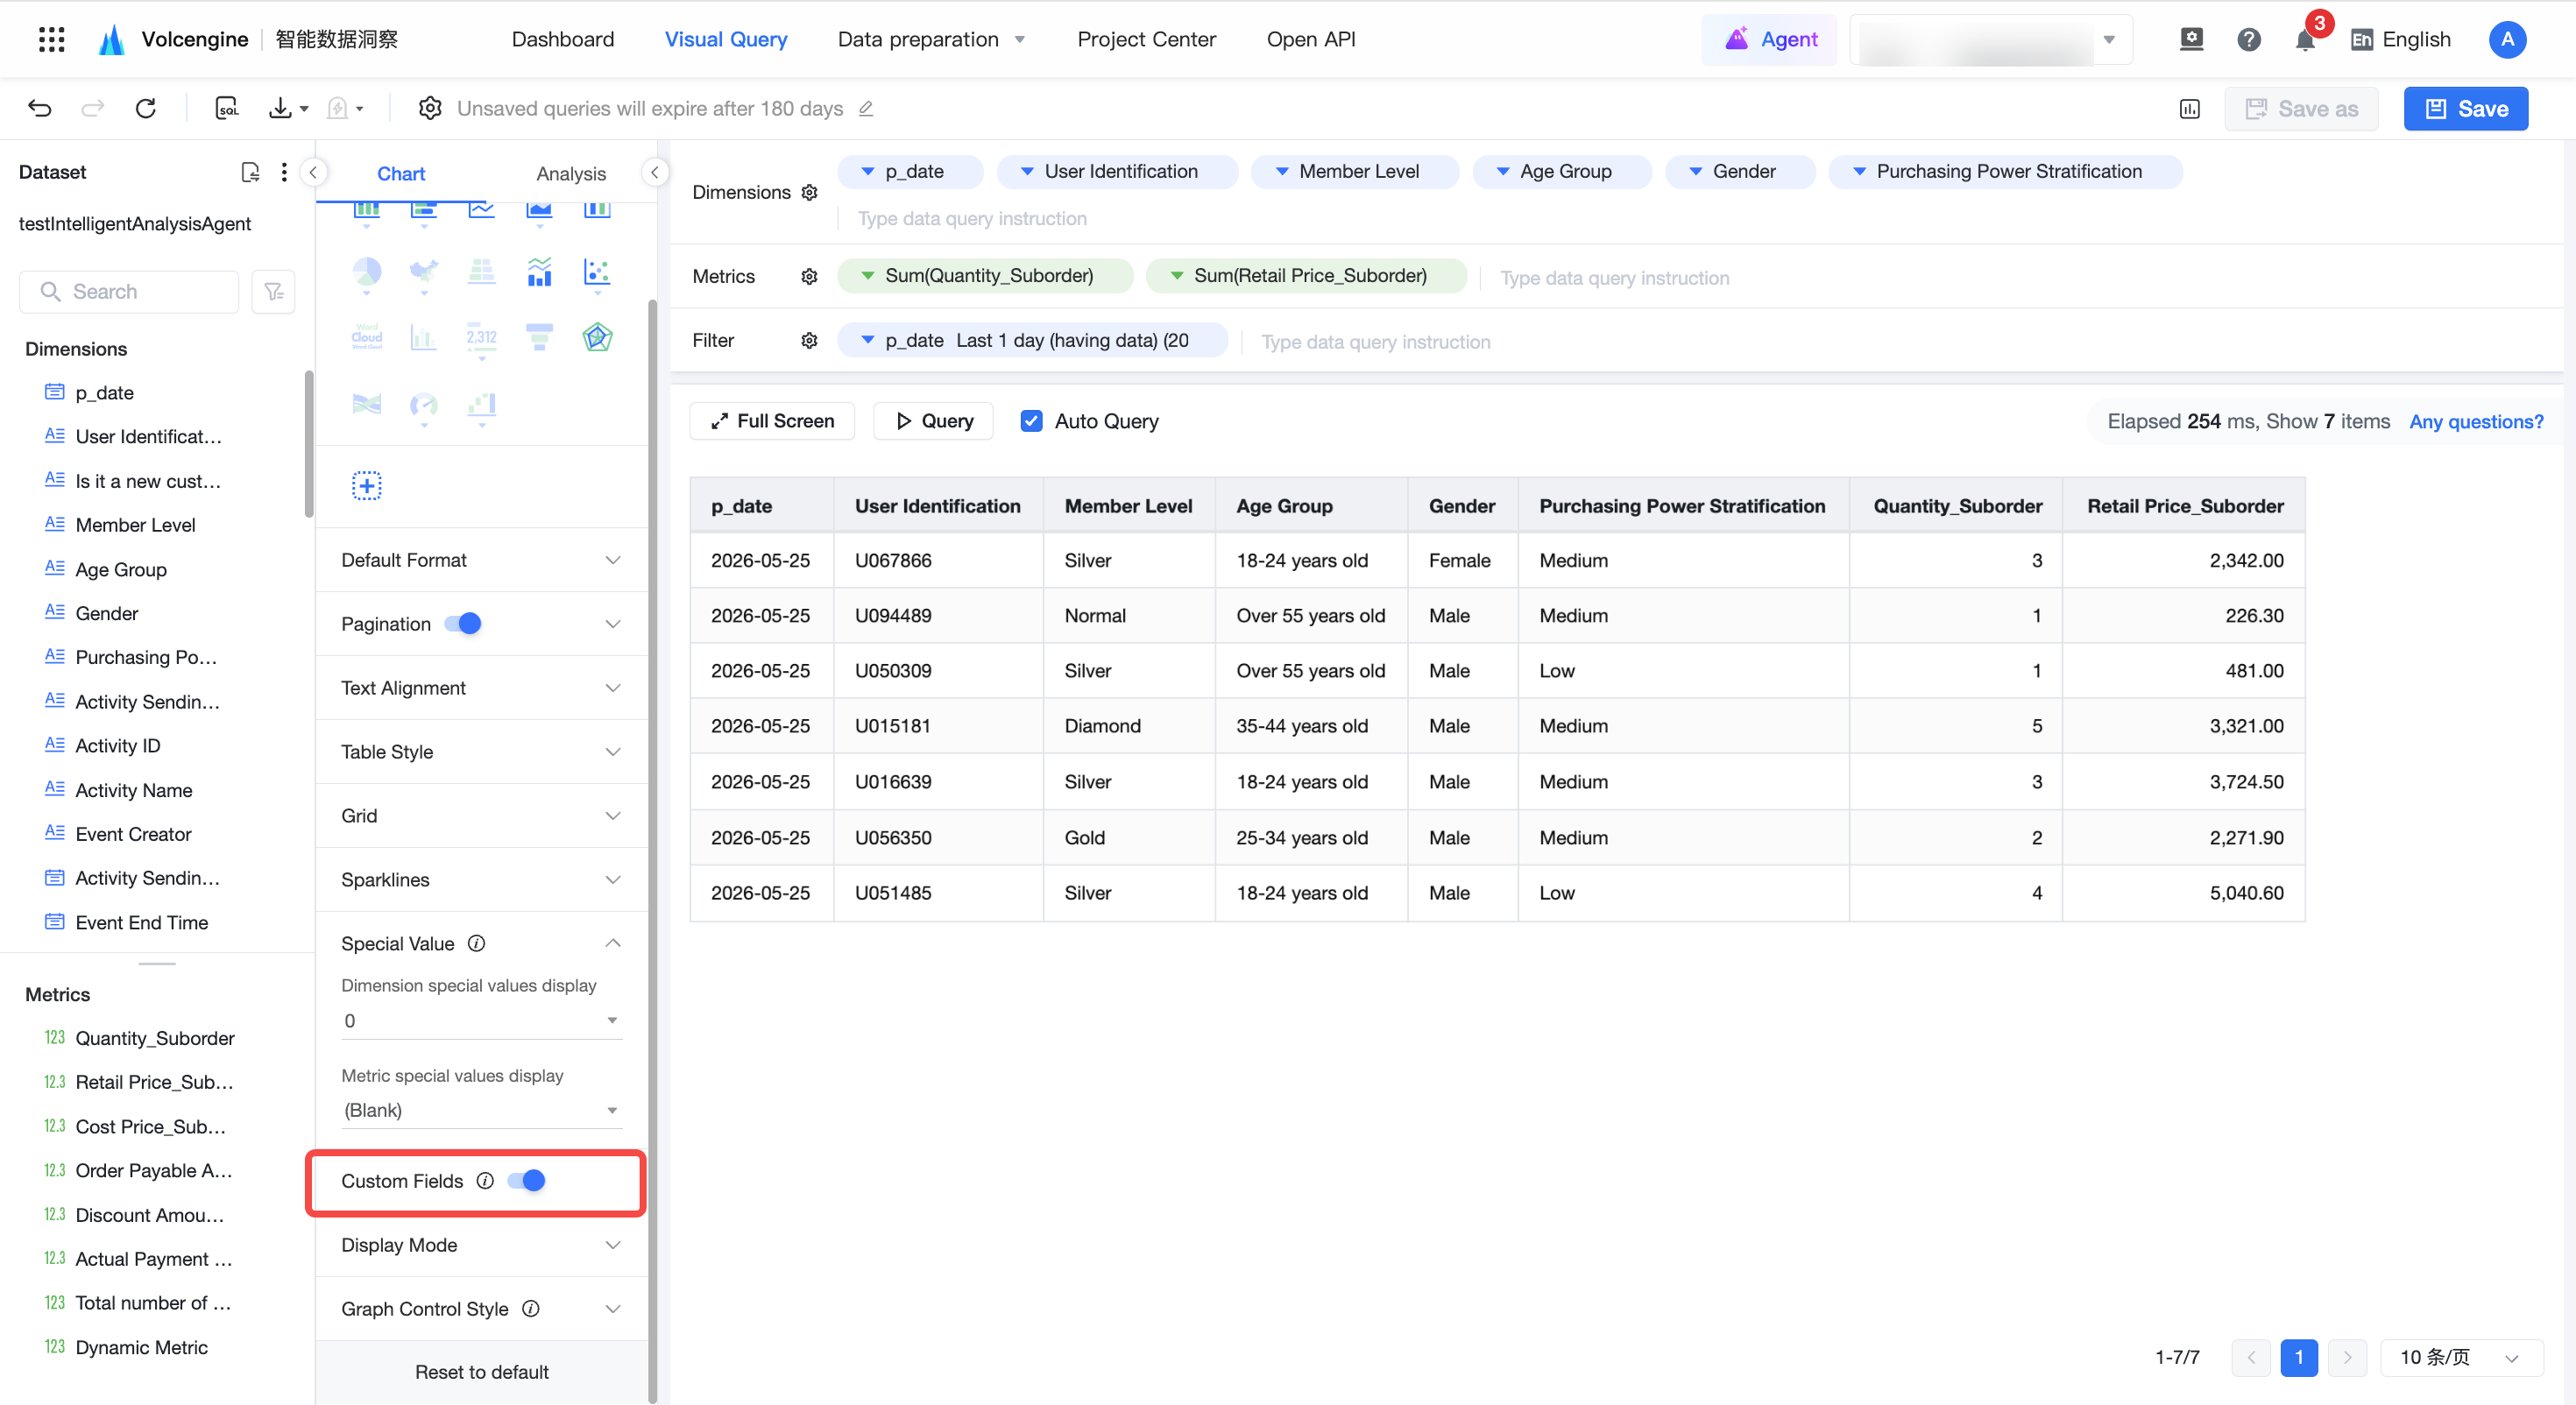Uncheck the Auto Query checkbox
Image resolution: width=2576 pixels, height=1405 pixels.
(x=1031, y=421)
